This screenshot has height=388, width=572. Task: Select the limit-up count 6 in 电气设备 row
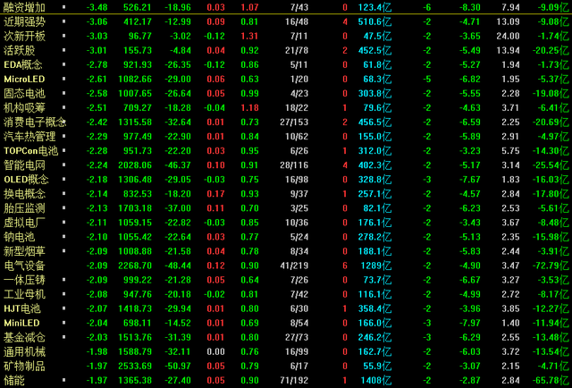click(345, 266)
